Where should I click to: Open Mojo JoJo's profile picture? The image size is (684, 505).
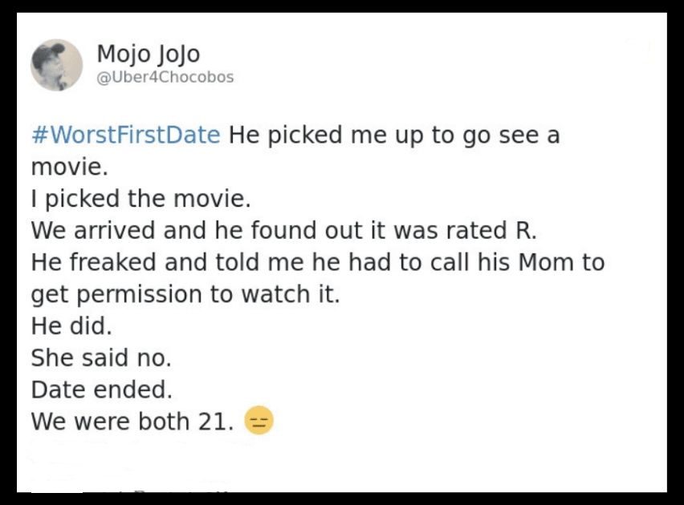point(57,65)
